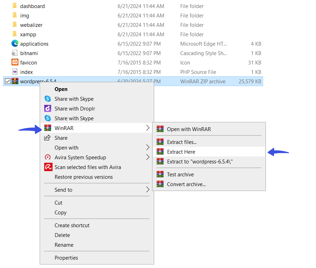The image size is (316, 268).
Task: Select the webalizer folder name
Action: tap(31, 25)
